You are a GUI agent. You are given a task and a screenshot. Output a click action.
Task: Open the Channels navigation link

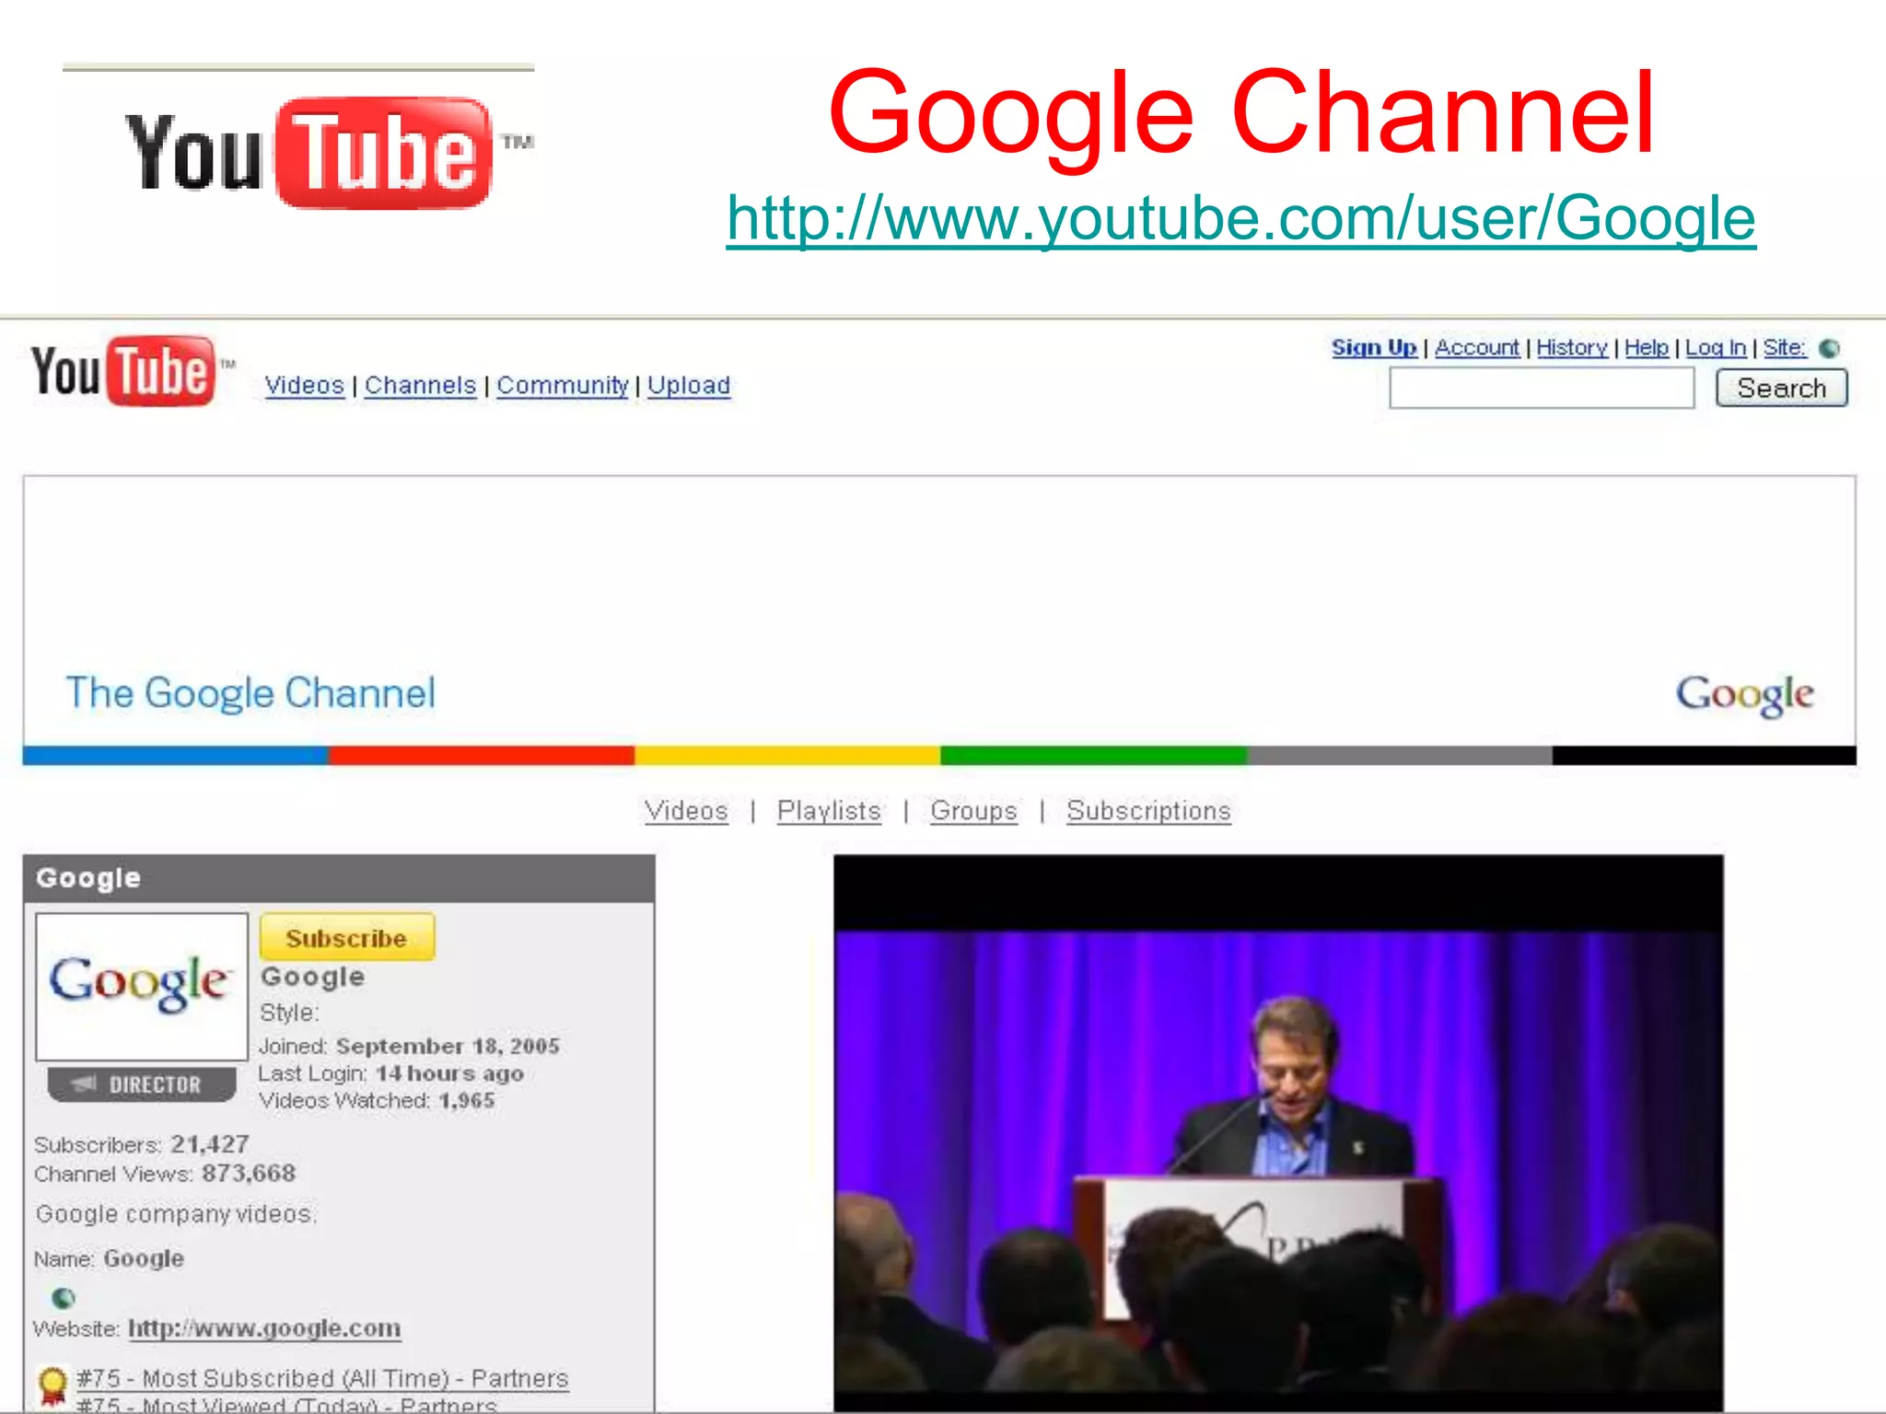(420, 386)
